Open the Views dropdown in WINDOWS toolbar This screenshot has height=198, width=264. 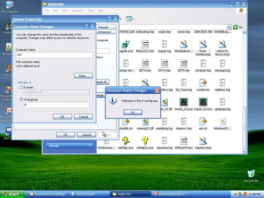[x=130, y=19]
